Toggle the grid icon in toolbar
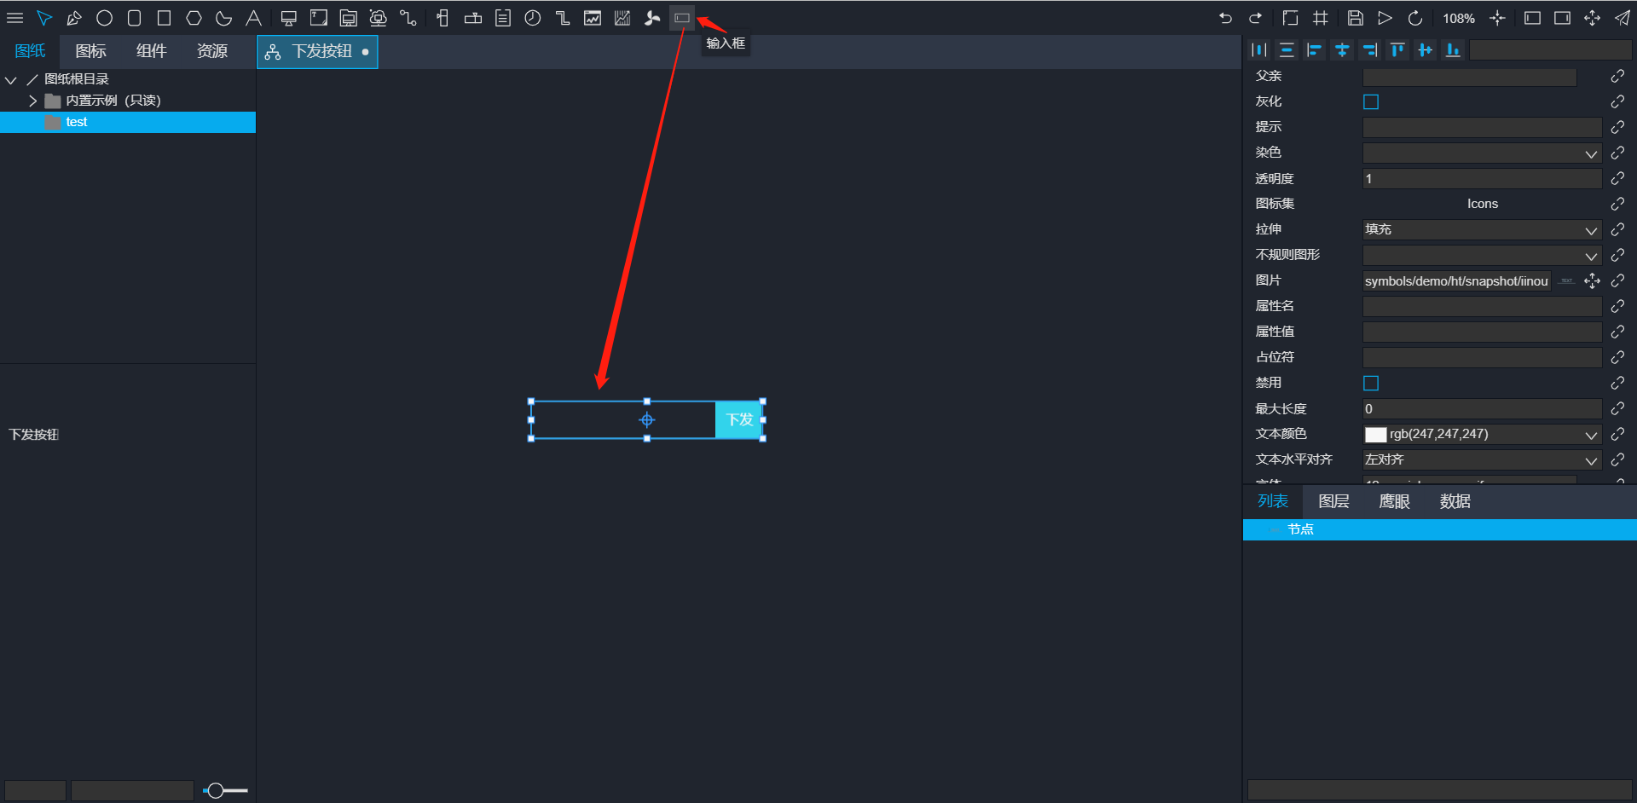Image resolution: width=1637 pixels, height=803 pixels. pos(1320,18)
